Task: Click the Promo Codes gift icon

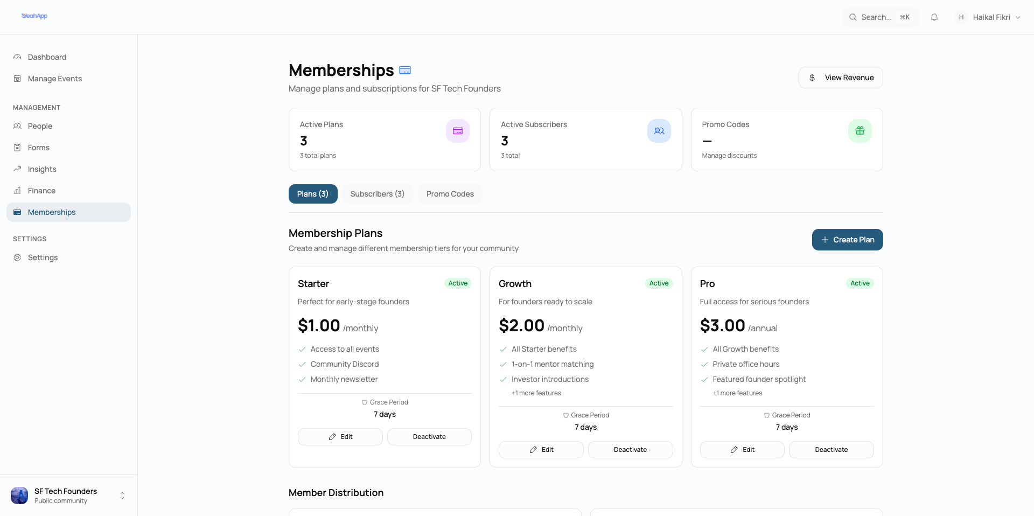Action: (860, 131)
